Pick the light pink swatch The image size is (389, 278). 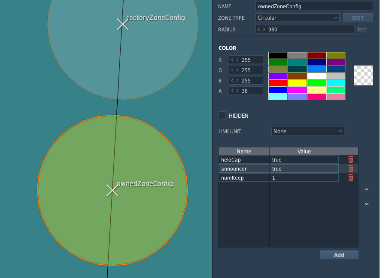tap(336, 97)
